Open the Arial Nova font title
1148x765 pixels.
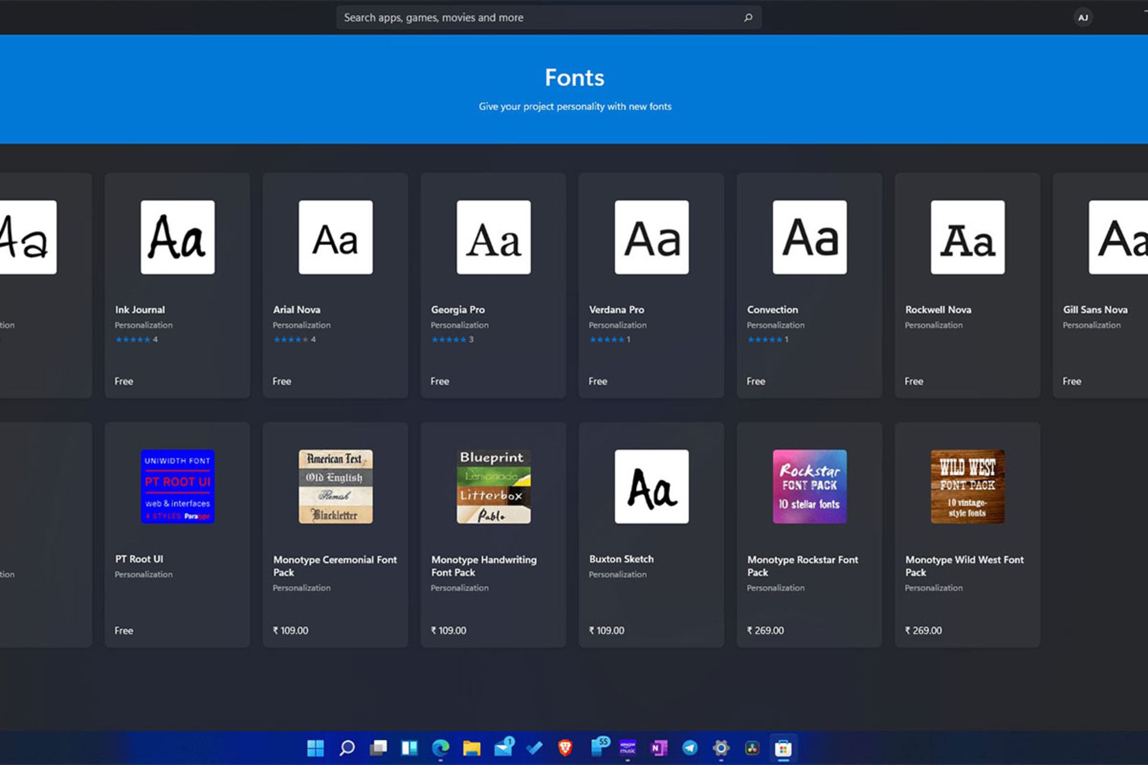coord(297,310)
